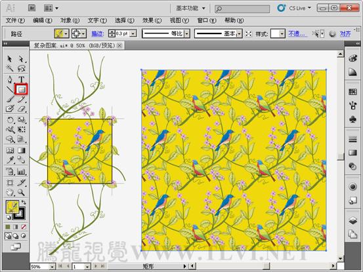Select the highlighted Rectangle tool
The image size is (363, 272).
pos(21,89)
